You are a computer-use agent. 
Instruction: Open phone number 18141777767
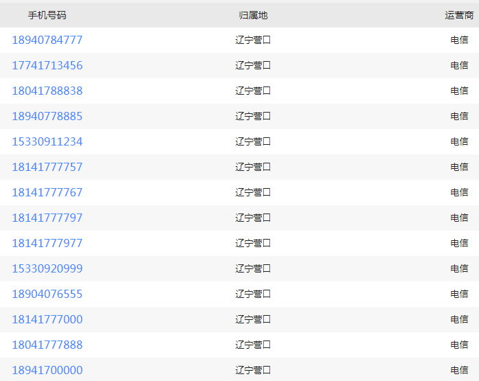(x=47, y=192)
